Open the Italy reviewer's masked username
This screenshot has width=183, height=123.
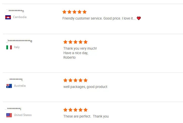(20, 41)
